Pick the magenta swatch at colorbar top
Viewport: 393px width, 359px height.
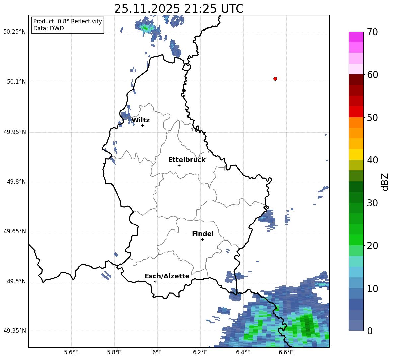[356, 37]
